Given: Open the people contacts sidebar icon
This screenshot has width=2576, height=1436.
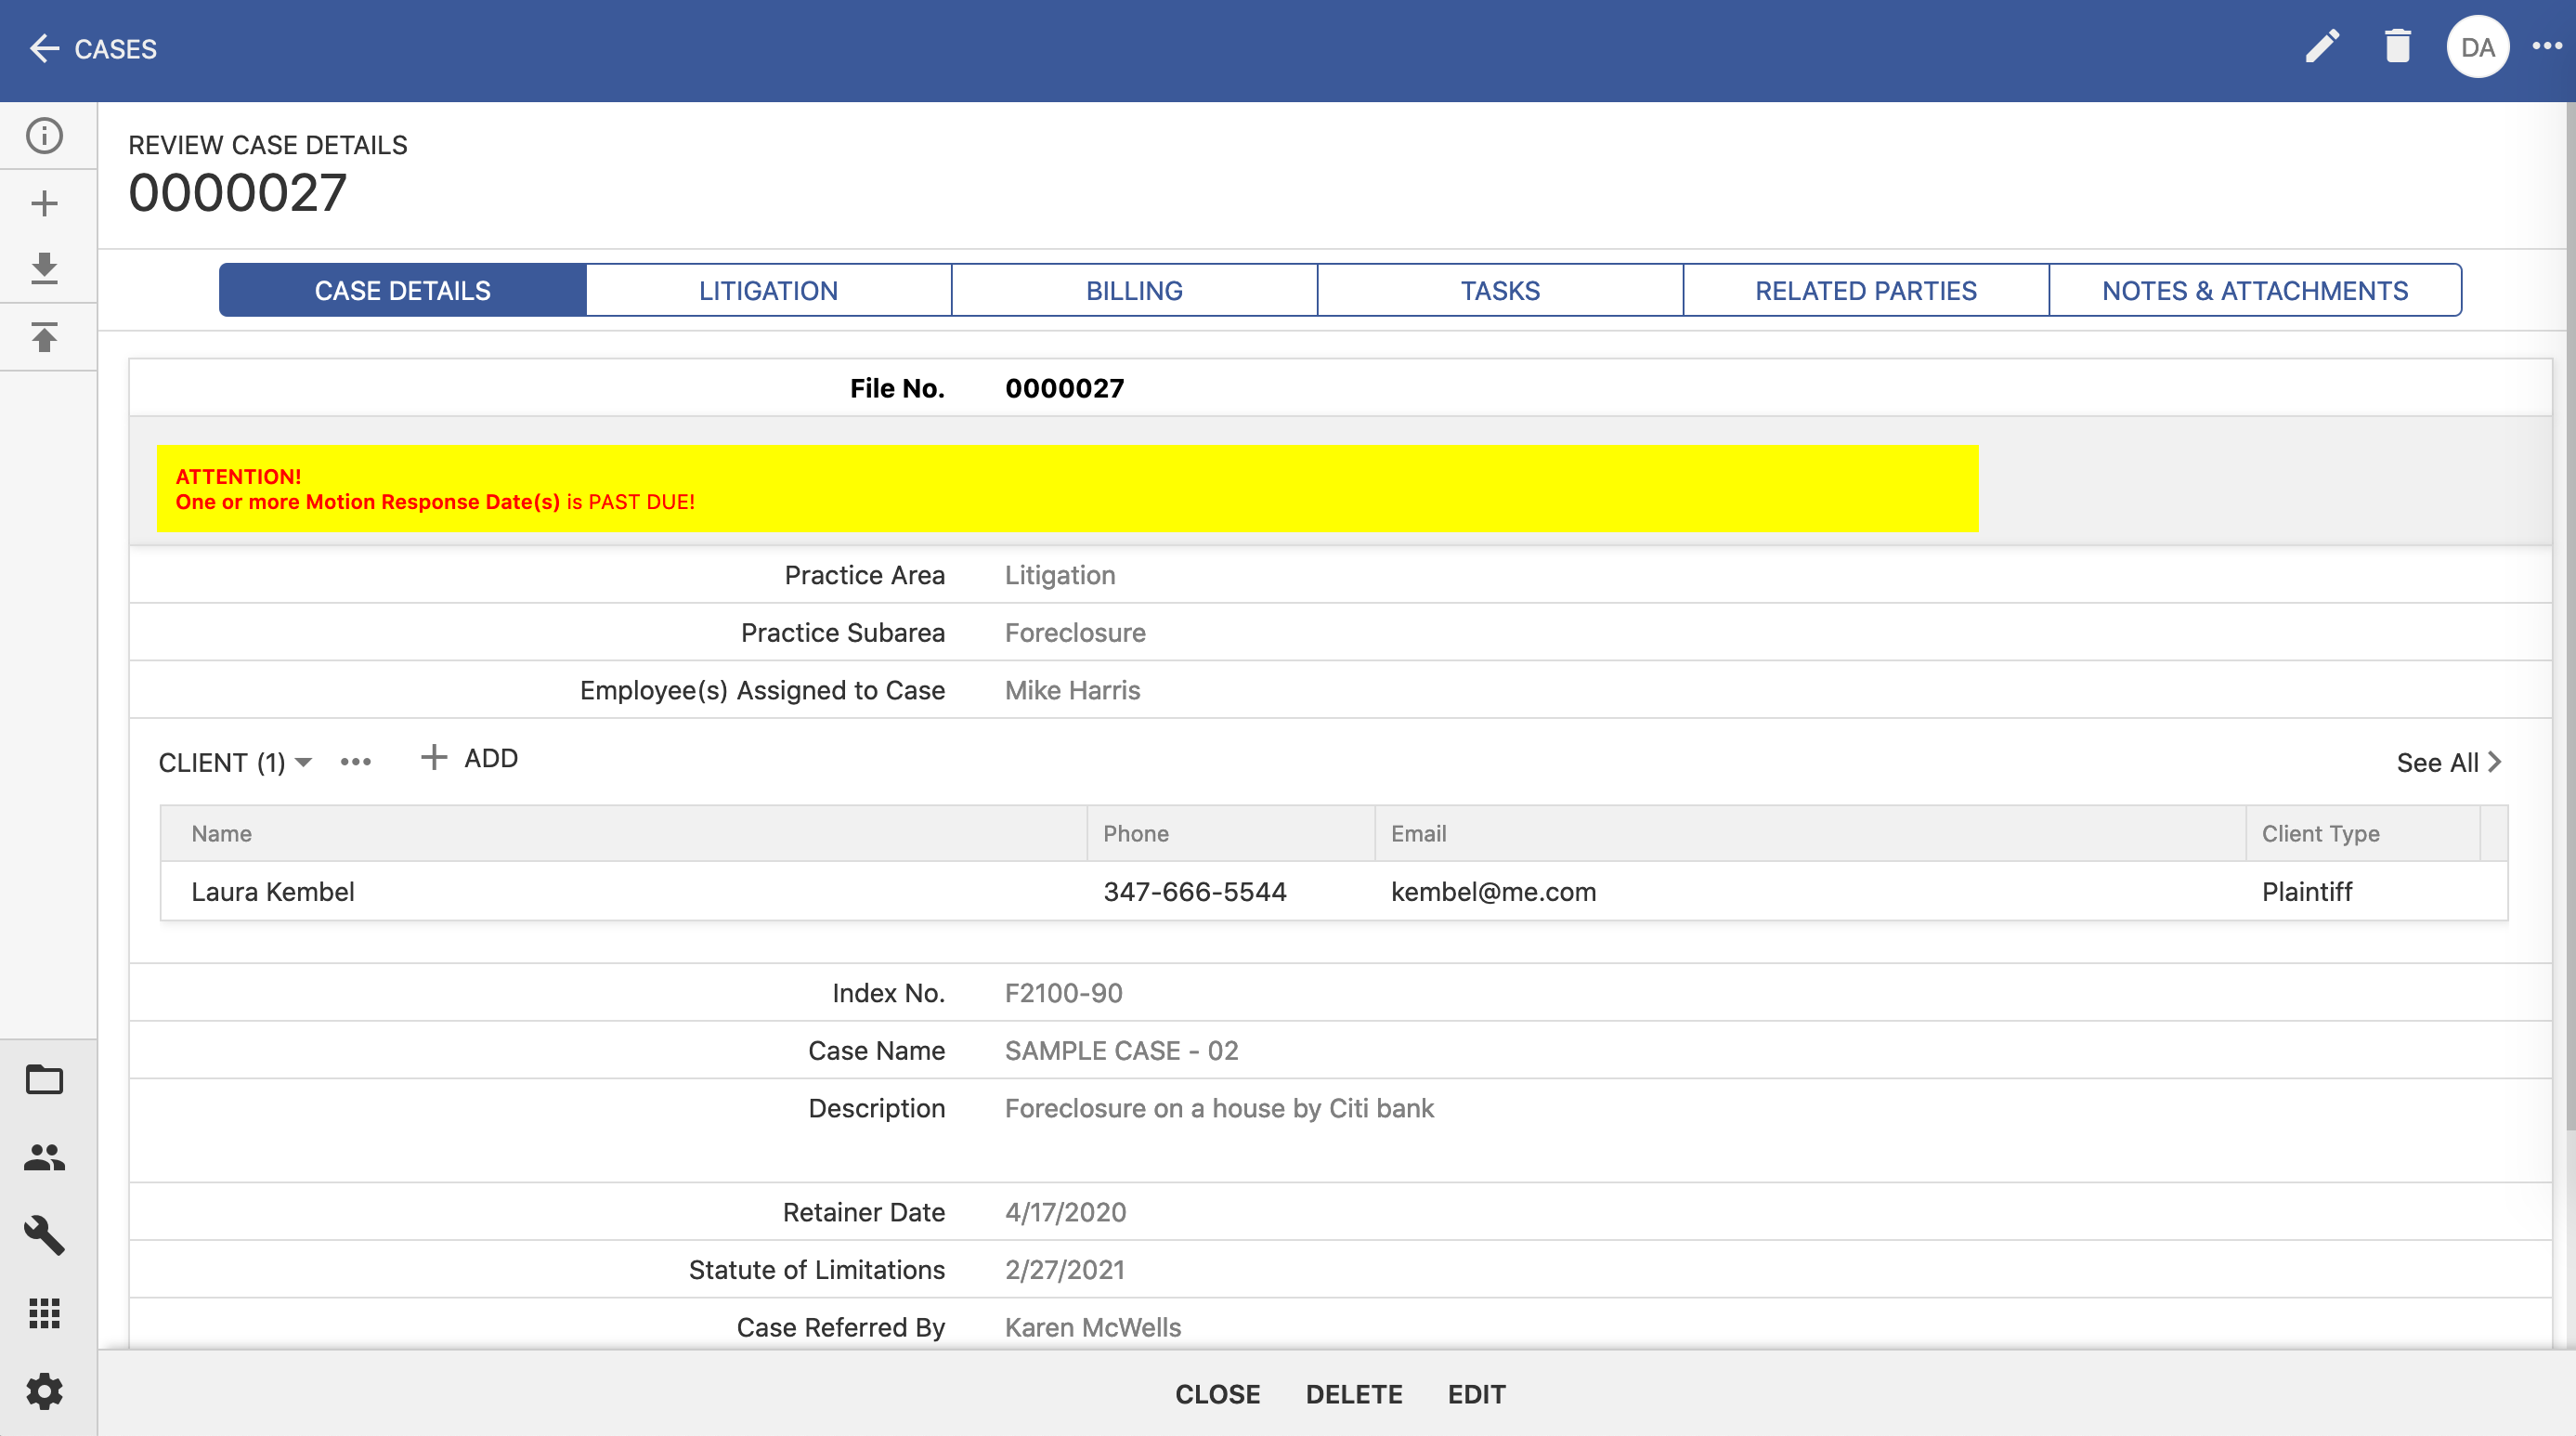Looking at the screenshot, I should 44,1157.
